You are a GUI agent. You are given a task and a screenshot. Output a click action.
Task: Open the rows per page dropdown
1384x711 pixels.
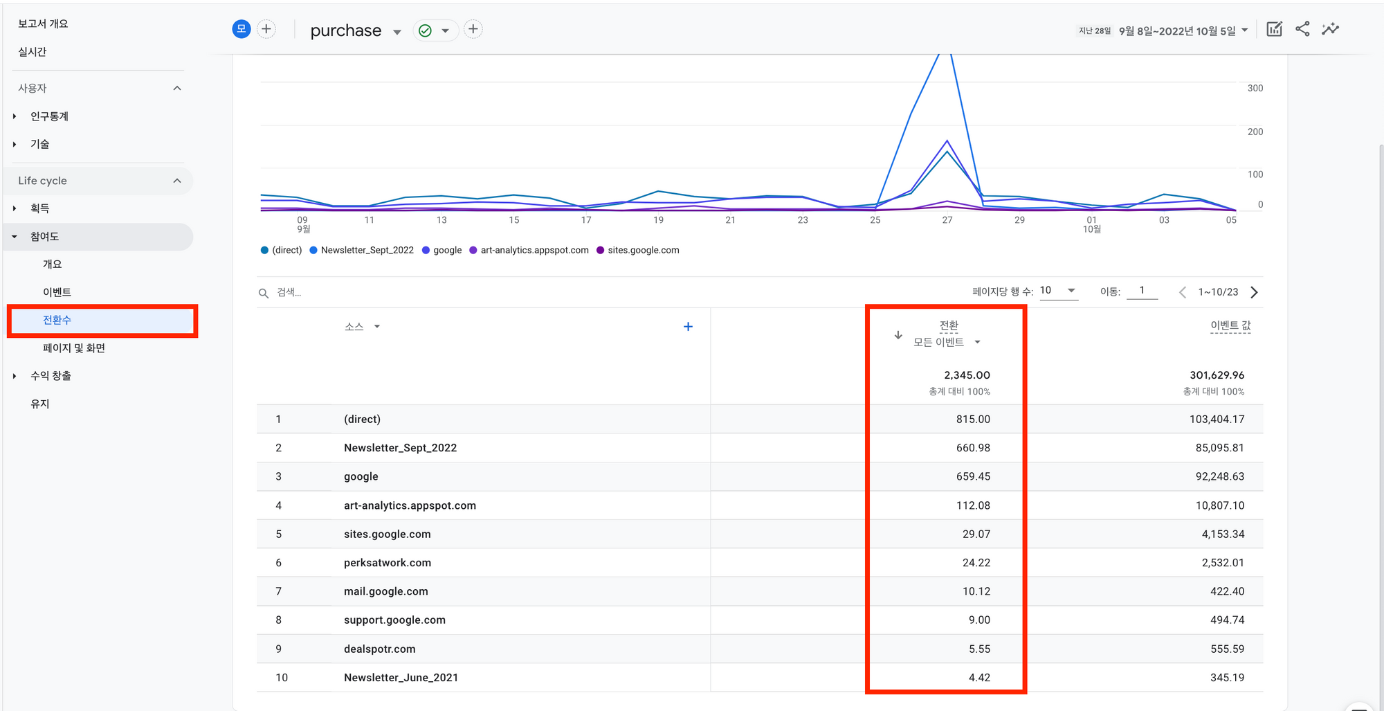coord(1058,291)
